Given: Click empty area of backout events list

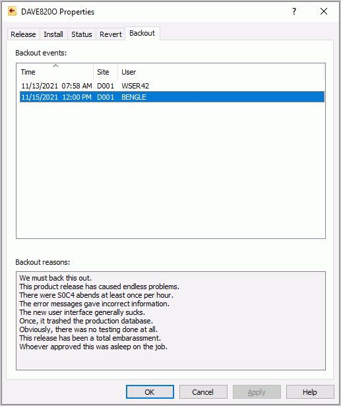Looking at the screenshot, I should tap(171, 171).
